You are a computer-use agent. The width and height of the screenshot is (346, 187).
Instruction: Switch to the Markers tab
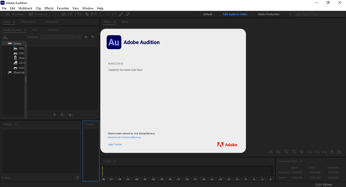point(53,30)
